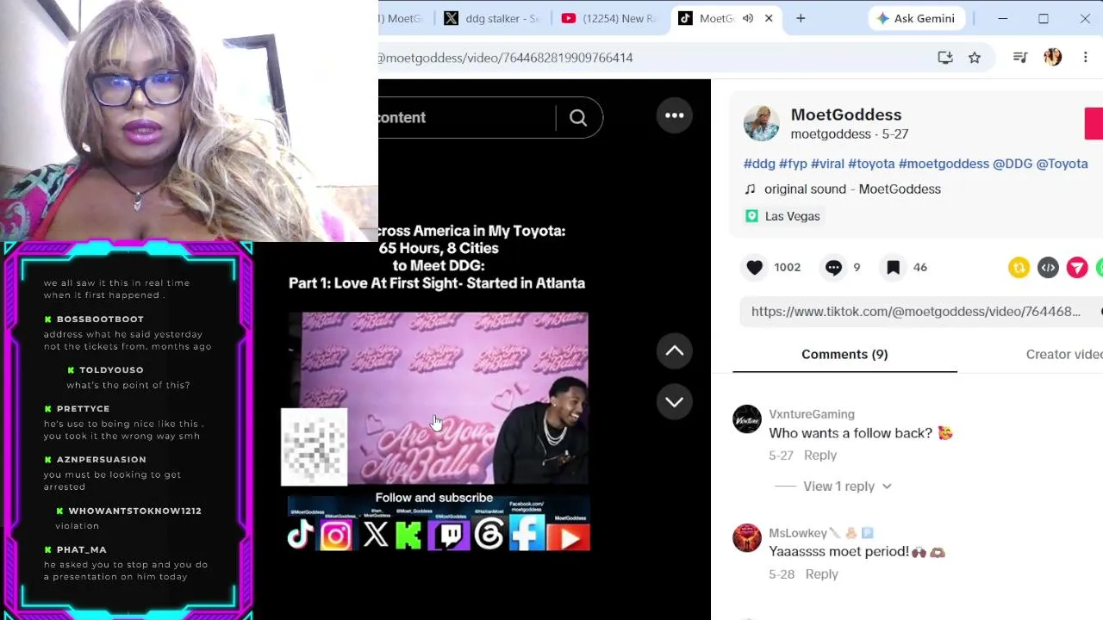
Task: Open the VxntureGaming username
Action: click(812, 414)
